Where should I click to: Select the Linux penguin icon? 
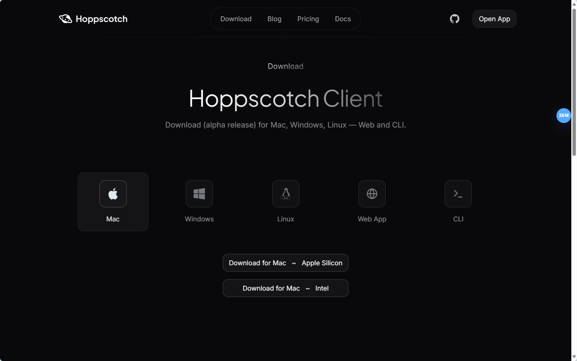tap(286, 194)
